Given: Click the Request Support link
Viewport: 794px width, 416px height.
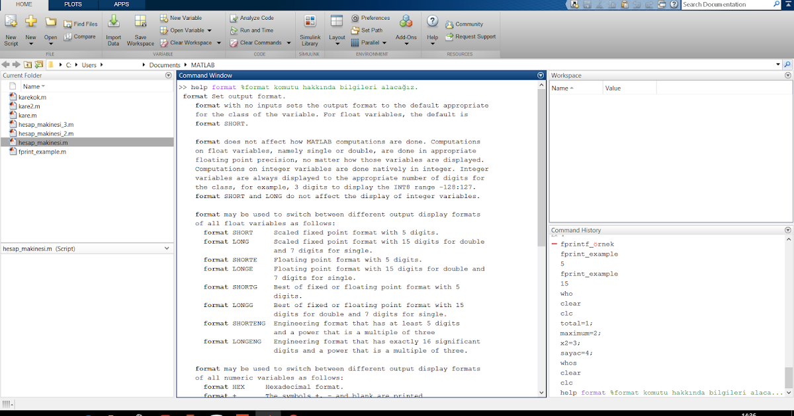Looking at the screenshot, I should [470, 37].
